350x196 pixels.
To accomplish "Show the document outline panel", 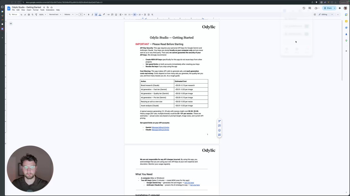I will 11,23.
